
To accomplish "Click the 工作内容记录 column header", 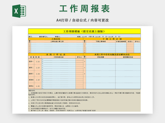I will point(59,57).
